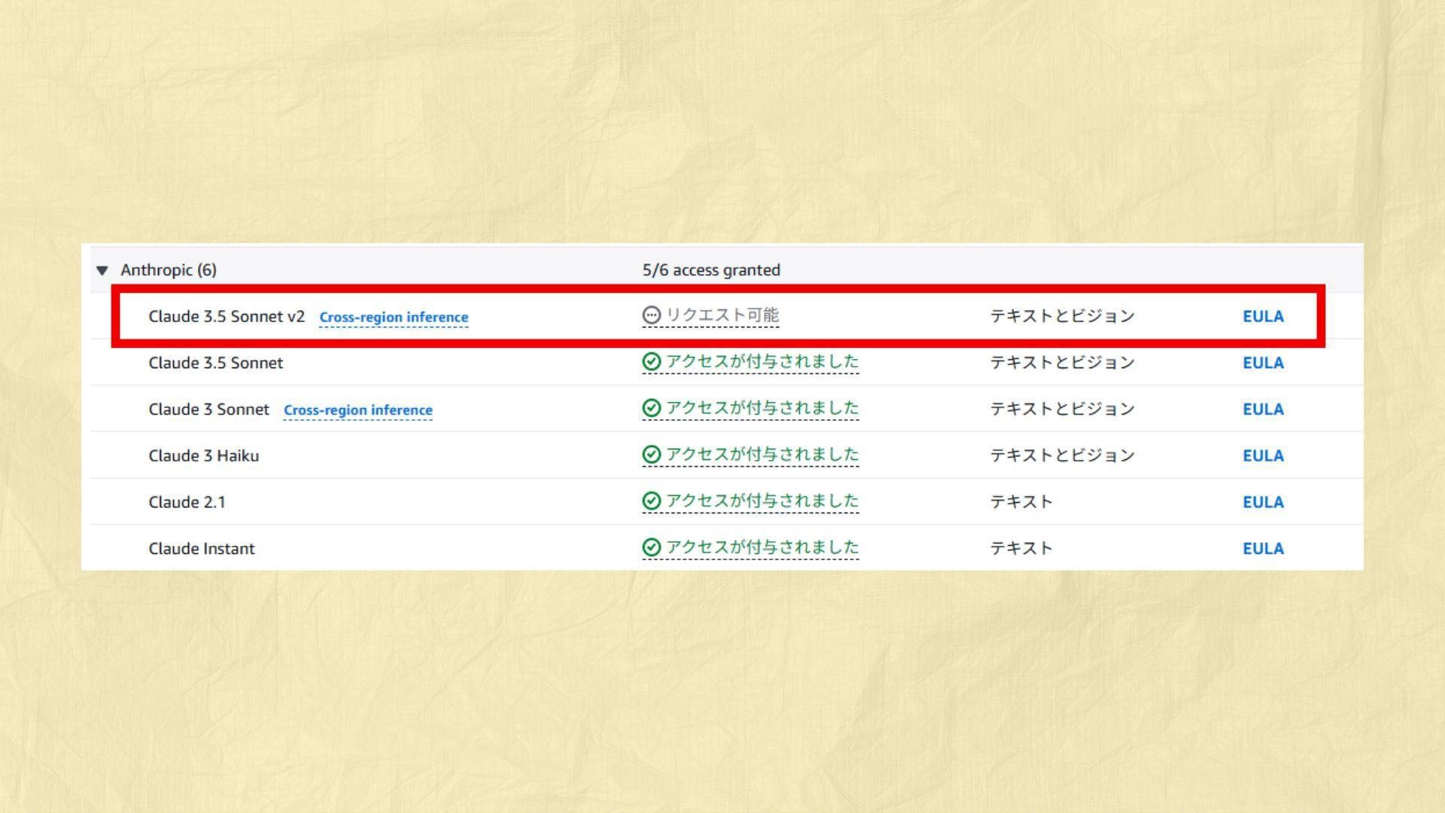1445x813 pixels.
Task: Select the Claude 3.5 Sonnet model name
Action: pos(216,363)
